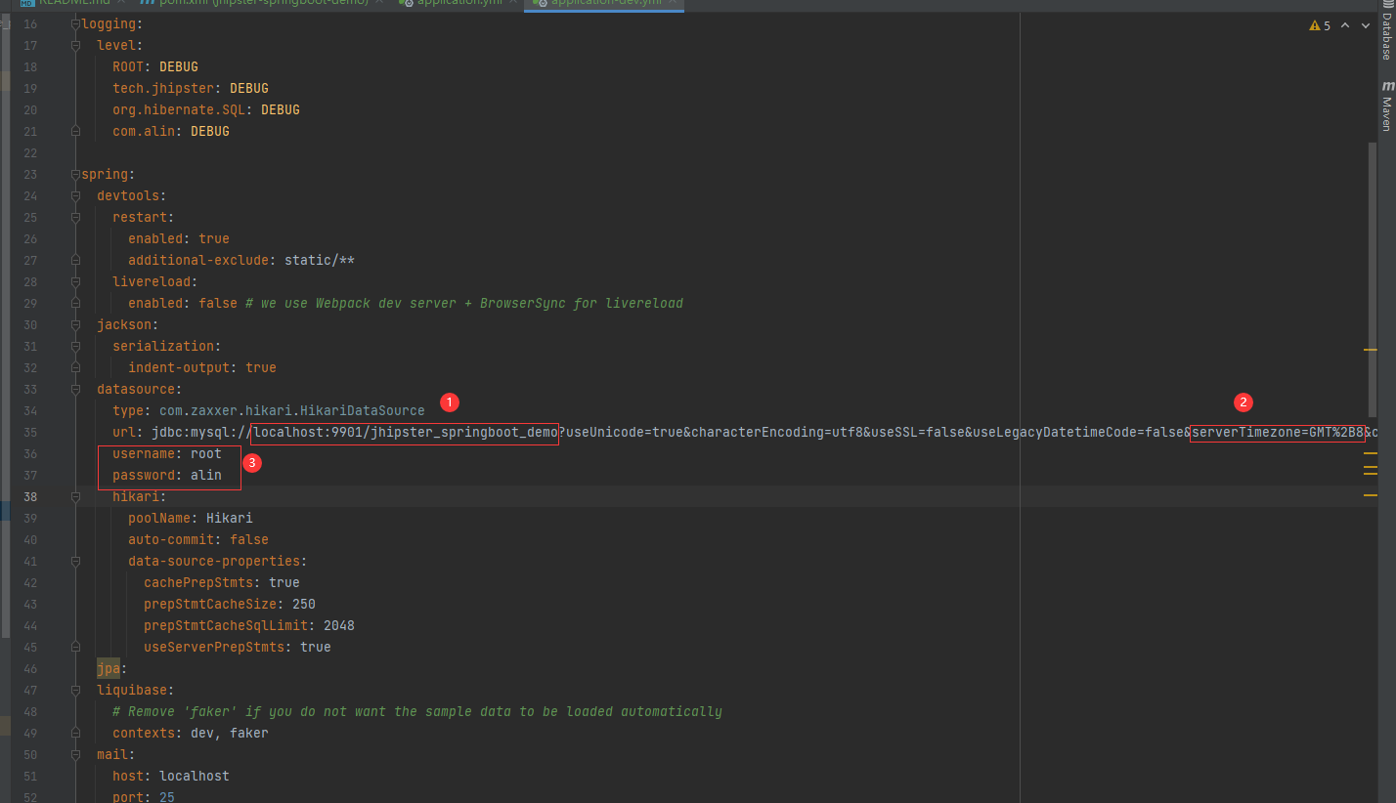Click the prepStmtCacheSqlLimit: 2048 value
The image size is (1396, 803).
coord(338,625)
